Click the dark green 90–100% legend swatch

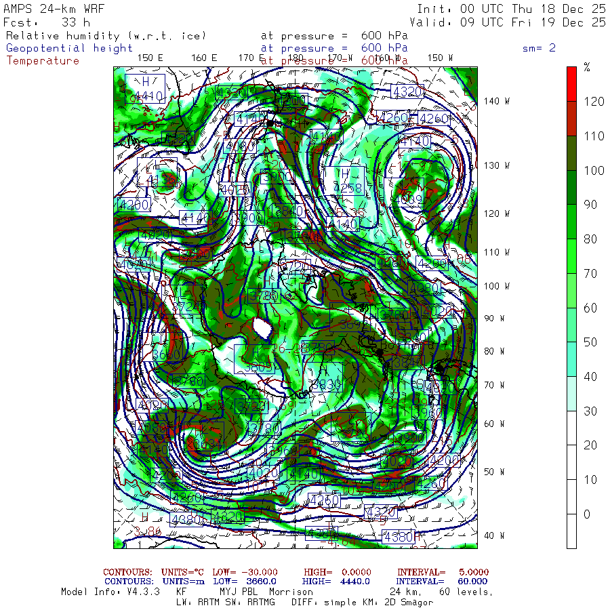[571, 187]
